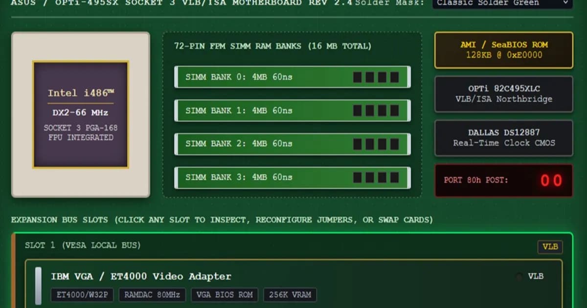Click the VGA BIOS ROM tag
587x308 pixels.
click(225, 295)
